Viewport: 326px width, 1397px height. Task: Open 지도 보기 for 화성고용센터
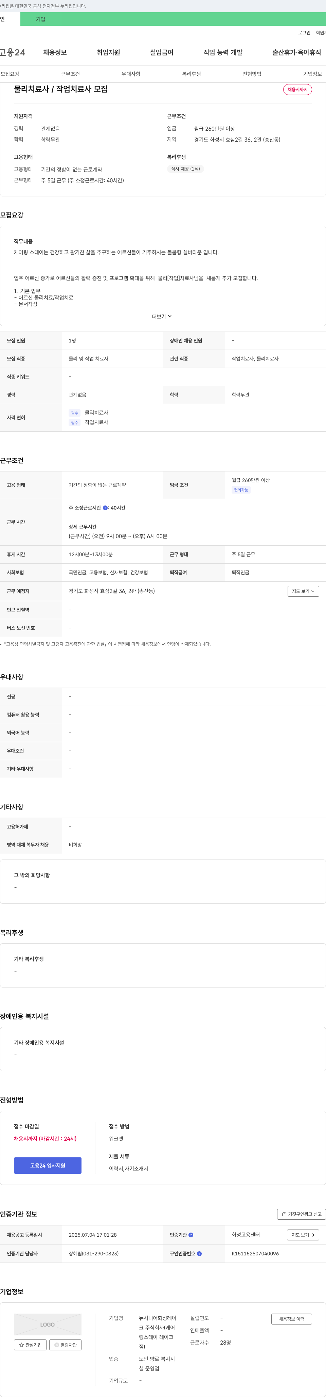303,1235
